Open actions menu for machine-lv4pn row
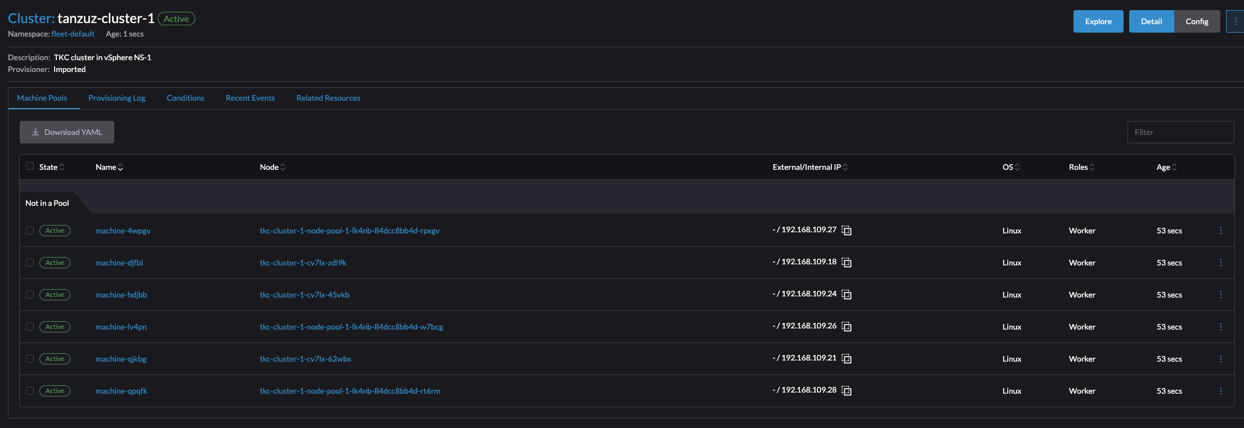Image resolution: width=1244 pixels, height=428 pixels. coord(1220,327)
